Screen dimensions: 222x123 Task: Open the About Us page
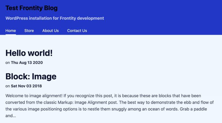point(51,31)
